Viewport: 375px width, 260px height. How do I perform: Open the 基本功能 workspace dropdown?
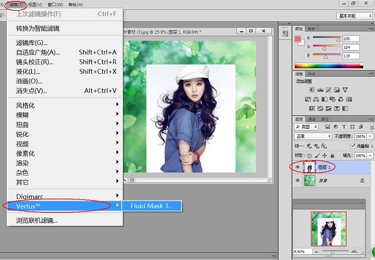pyautogui.click(x=354, y=16)
